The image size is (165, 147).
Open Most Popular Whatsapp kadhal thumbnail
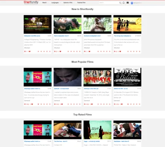[x=38, y=77]
